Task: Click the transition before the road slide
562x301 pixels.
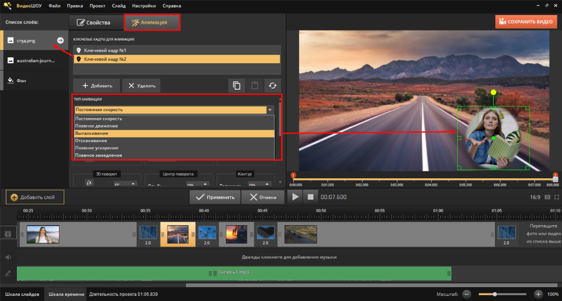Action: tap(148, 233)
